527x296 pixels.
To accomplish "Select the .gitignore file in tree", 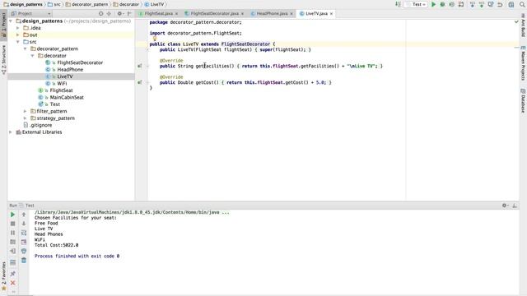I will click(x=40, y=125).
